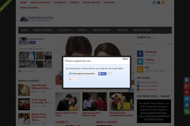Share via floating LinkedIn side button
The width and height of the screenshot is (190, 126).
pyautogui.click(x=187, y=105)
